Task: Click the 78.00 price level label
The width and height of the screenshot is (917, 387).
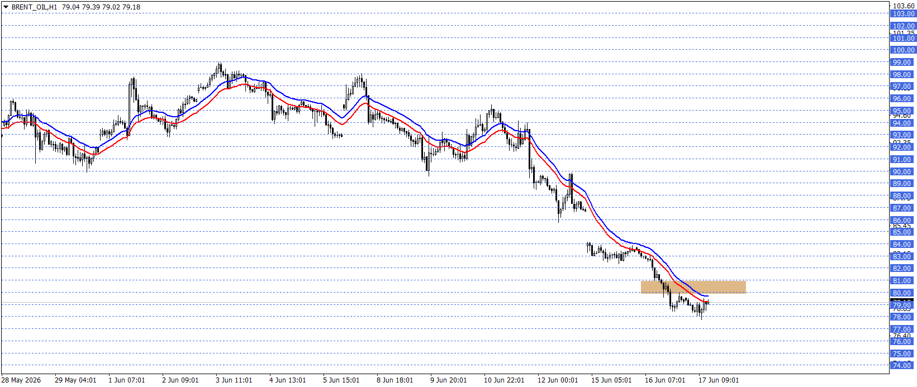Action: pyautogui.click(x=903, y=317)
